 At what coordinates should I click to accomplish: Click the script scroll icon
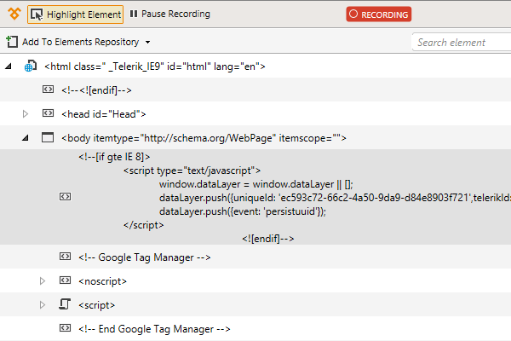pos(65,304)
